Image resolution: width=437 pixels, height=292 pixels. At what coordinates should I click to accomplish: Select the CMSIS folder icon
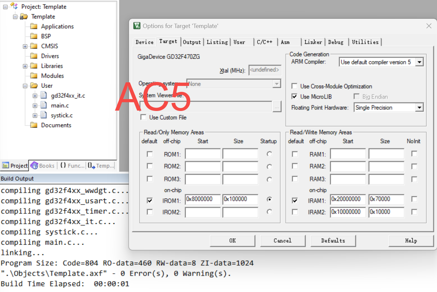(34, 46)
